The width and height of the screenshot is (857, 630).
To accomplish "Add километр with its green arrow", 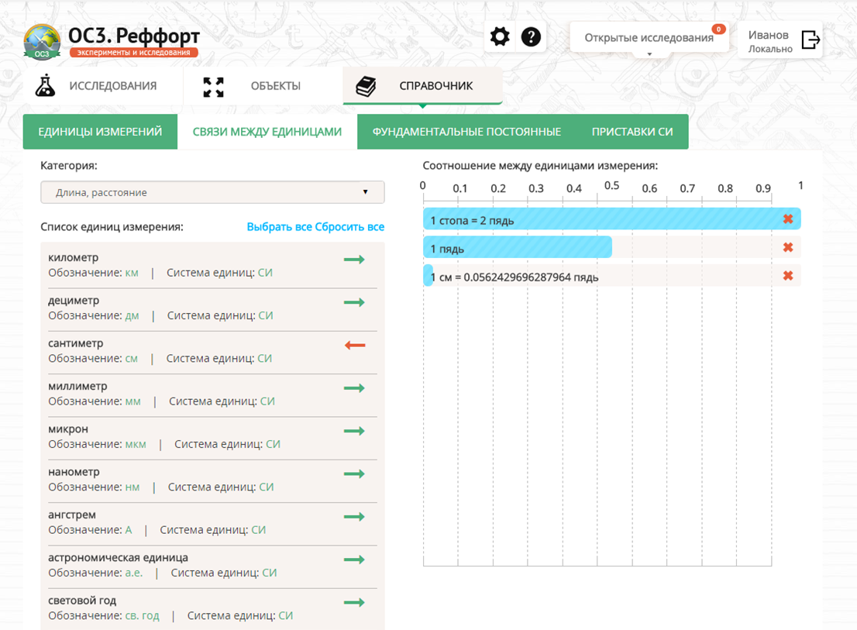I will click(x=354, y=260).
